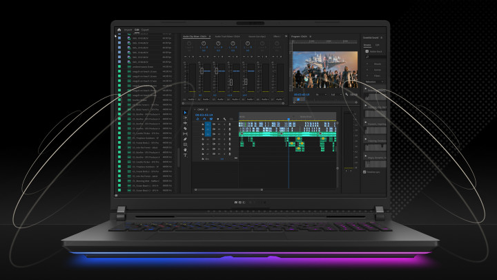Toggle the Timeline sync checkbox
Image resolution: width=497 pixels, height=280 pixels.
click(x=364, y=171)
